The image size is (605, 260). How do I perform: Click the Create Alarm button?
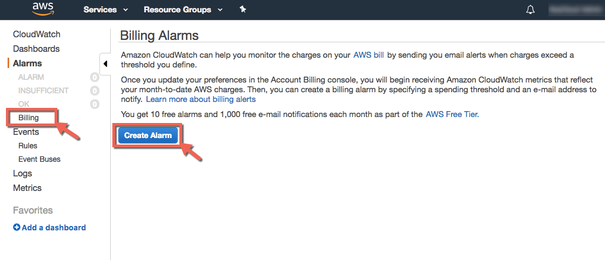tap(148, 135)
